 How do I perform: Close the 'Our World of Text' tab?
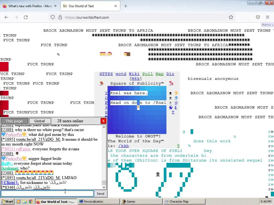coord(116,6)
